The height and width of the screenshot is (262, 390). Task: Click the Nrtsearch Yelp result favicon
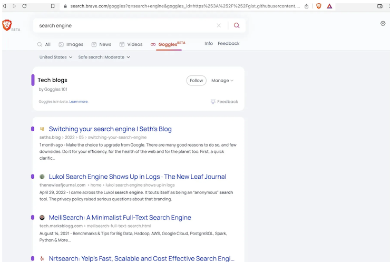click(x=42, y=258)
